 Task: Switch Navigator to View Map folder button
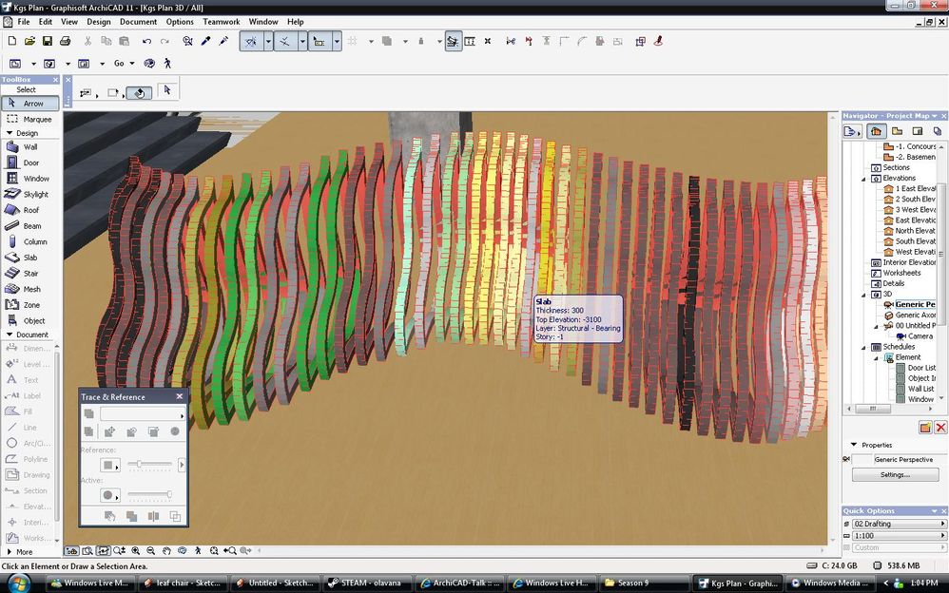[x=897, y=131]
